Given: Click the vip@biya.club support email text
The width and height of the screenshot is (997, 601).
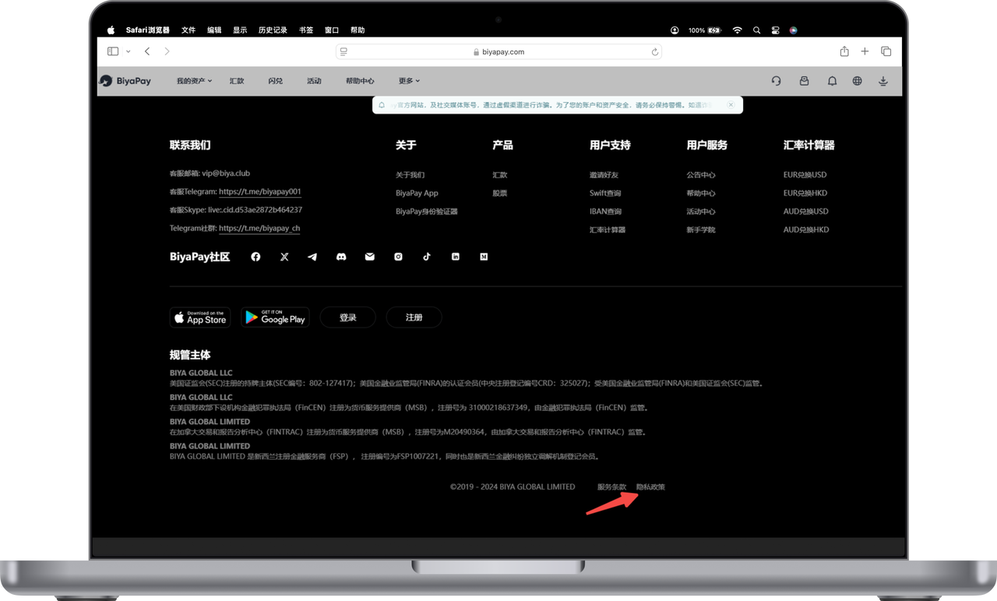Looking at the screenshot, I should (x=226, y=174).
